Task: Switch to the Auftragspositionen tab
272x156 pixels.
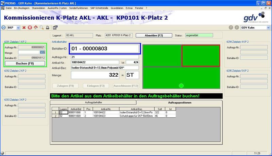Action: click(180, 102)
